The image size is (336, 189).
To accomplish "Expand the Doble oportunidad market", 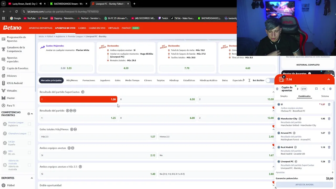I will (273, 185).
